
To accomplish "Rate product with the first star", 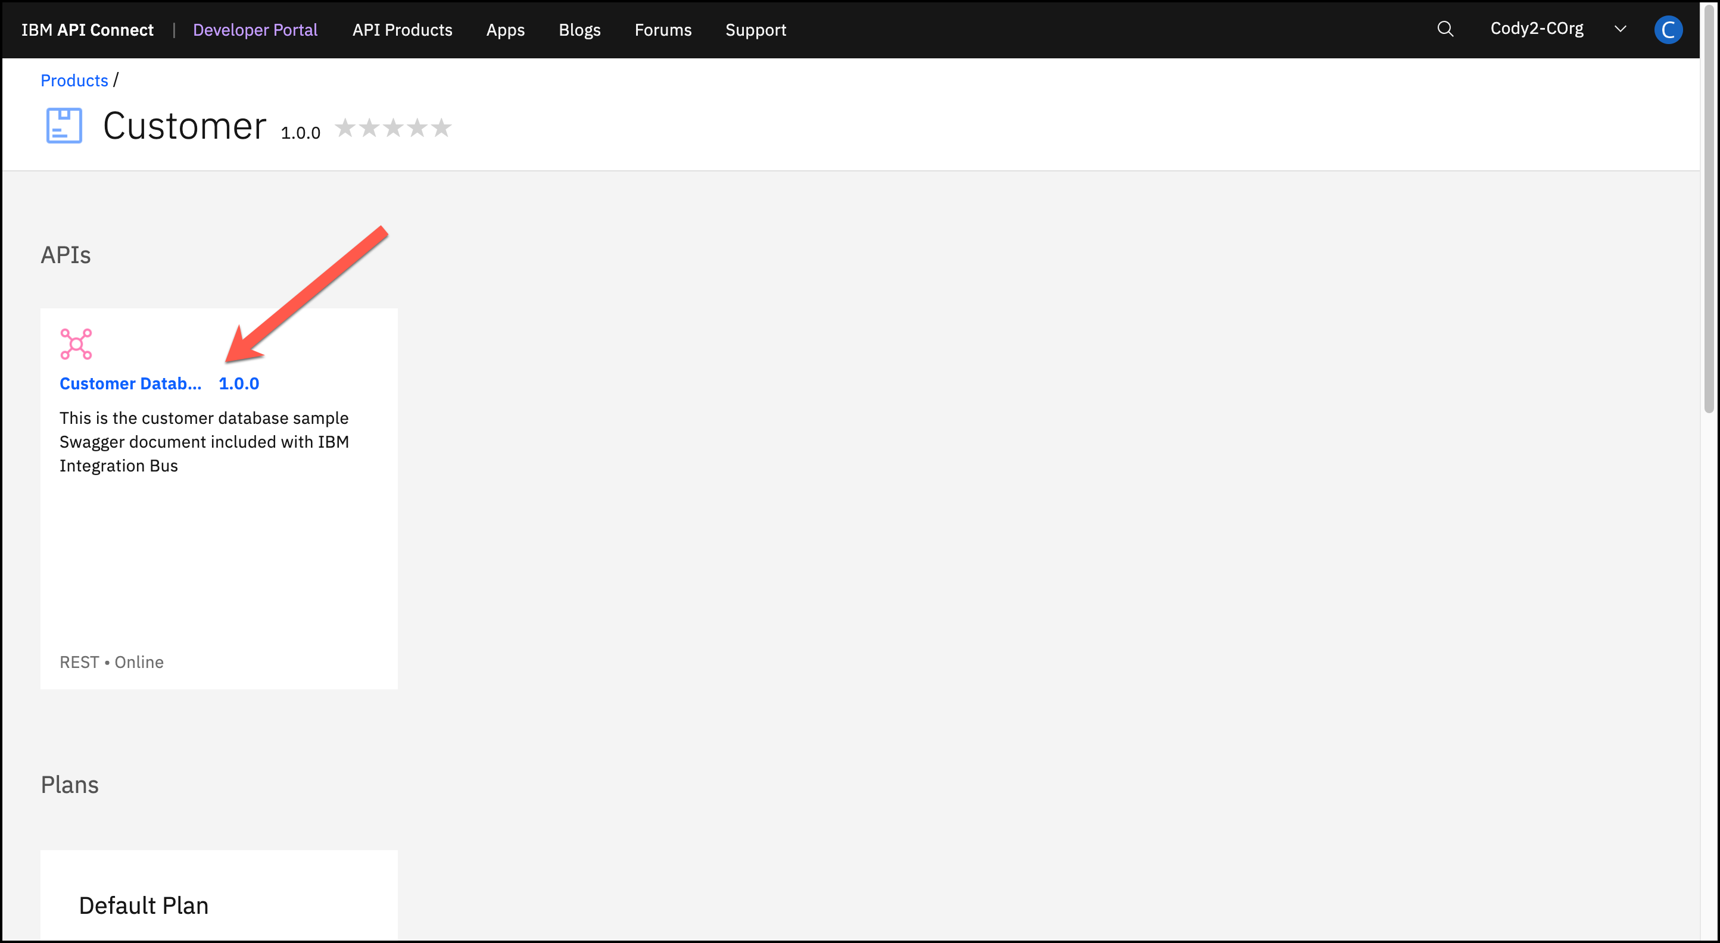I will [x=345, y=127].
